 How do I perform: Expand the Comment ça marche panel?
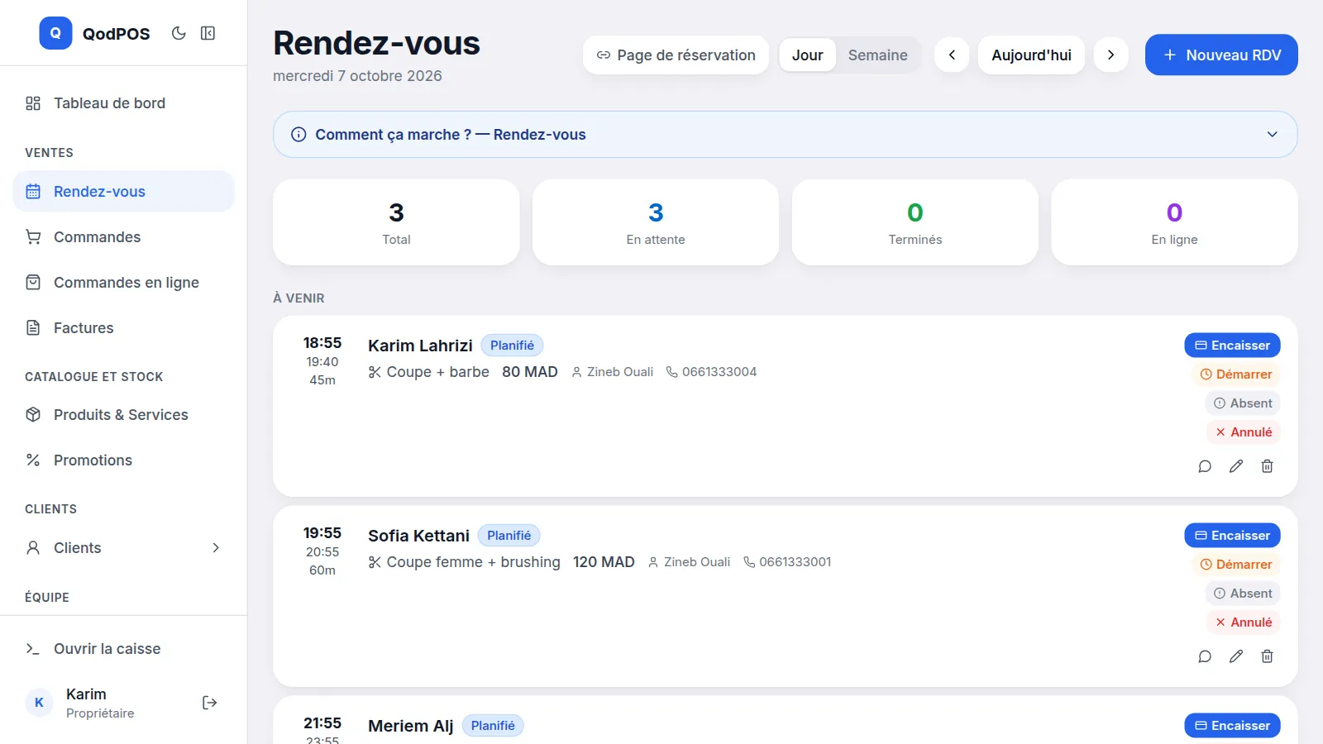click(x=786, y=135)
